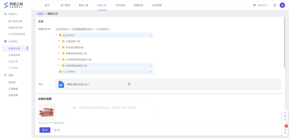The image size is (289, 138).
Task: Click the 哆啦A萌吉他谱.docx file name
Action: pos(78,84)
